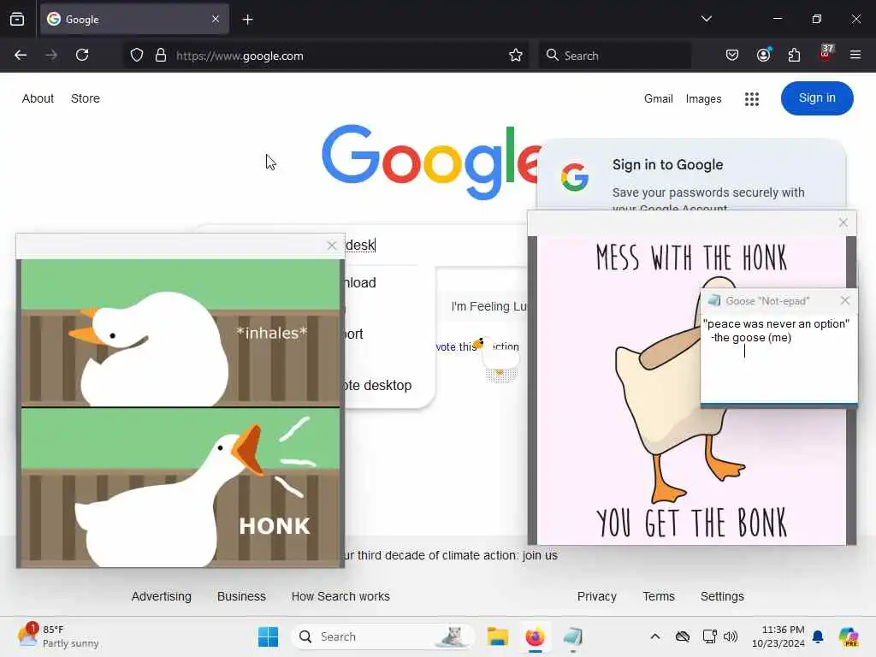Image resolution: width=876 pixels, height=657 pixels.
Task: Click the blue Sign in button
Action: [x=817, y=98]
